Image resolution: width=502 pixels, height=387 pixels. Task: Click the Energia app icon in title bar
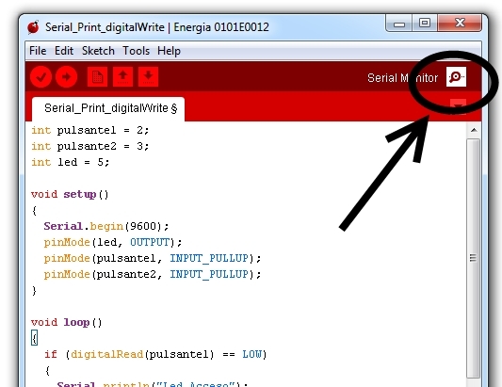[x=33, y=27]
